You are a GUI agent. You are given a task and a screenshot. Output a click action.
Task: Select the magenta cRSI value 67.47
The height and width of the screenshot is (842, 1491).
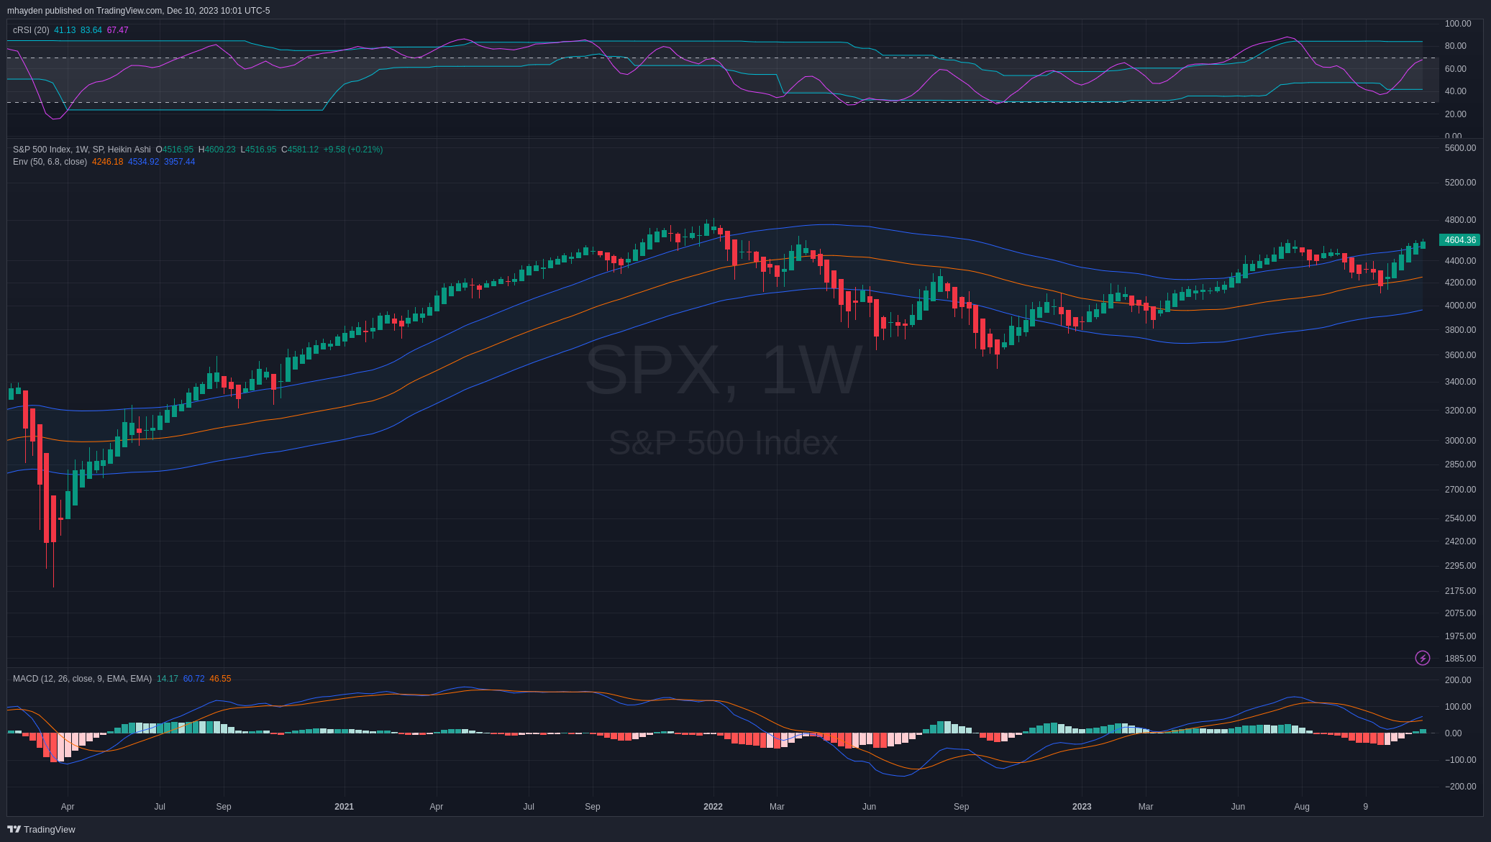pyautogui.click(x=117, y=30)
